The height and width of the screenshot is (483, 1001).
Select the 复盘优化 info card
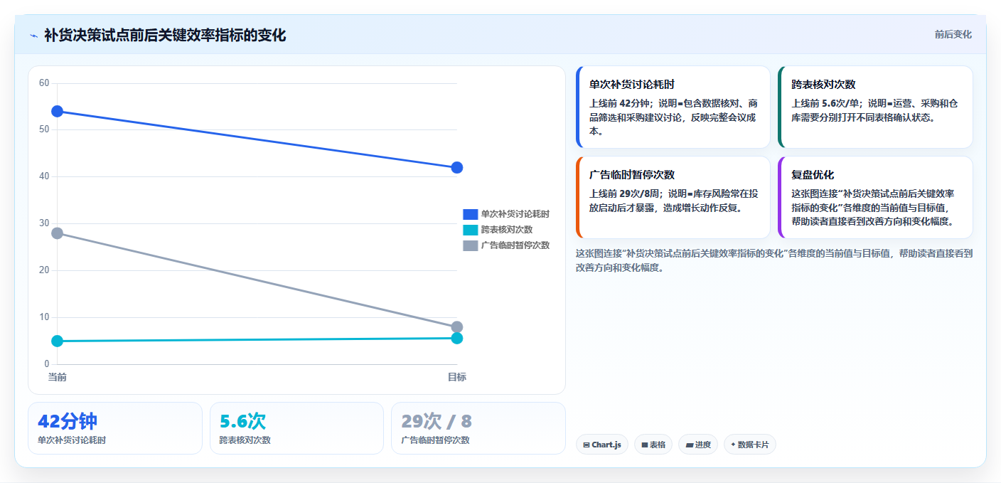tap(875, 197)
